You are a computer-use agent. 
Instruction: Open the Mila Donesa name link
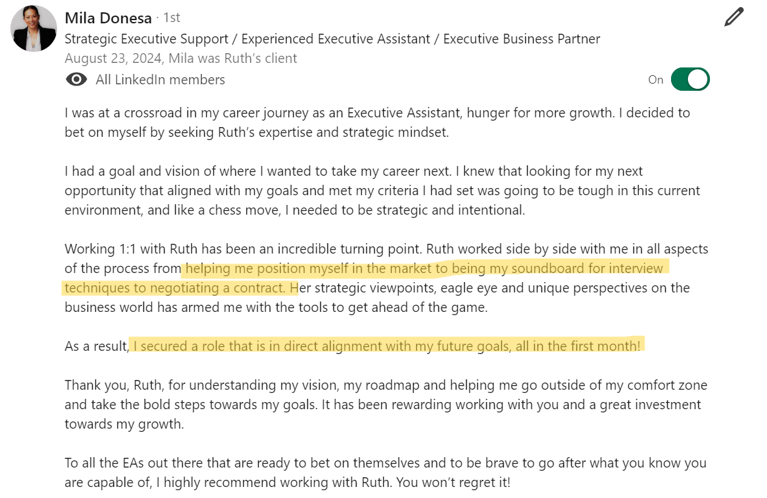(108, 18)
